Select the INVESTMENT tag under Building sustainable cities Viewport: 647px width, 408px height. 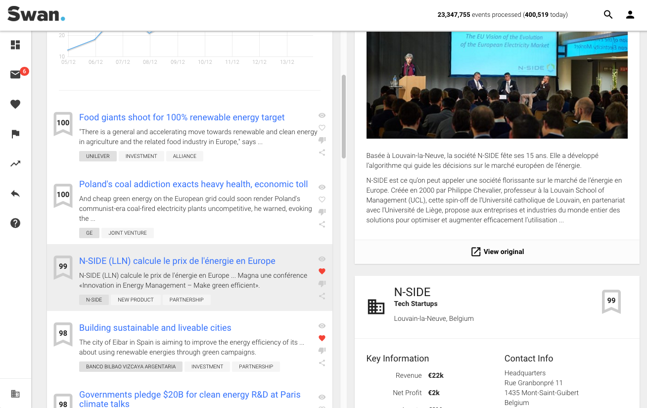[207, 366]
